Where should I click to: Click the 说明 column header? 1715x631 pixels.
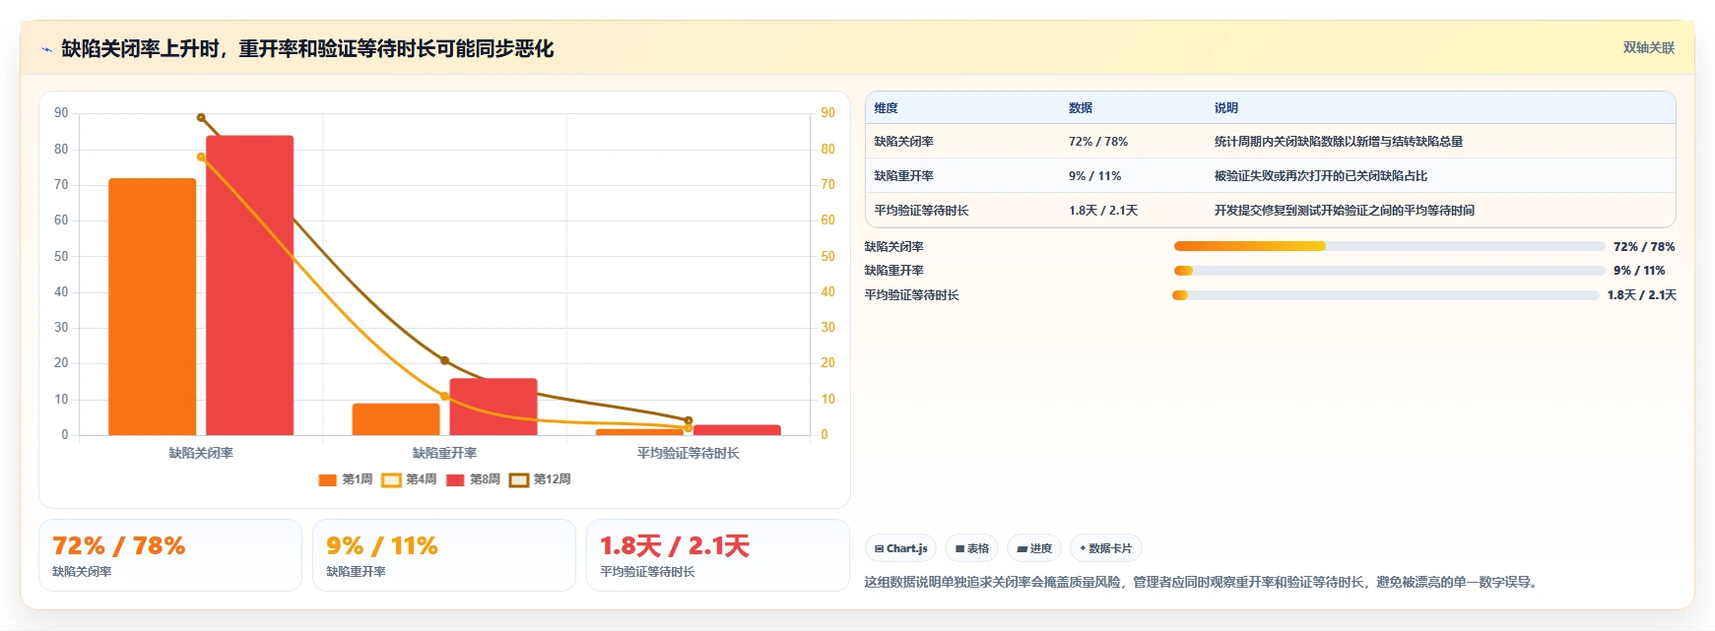click(x=1226, y=108)
